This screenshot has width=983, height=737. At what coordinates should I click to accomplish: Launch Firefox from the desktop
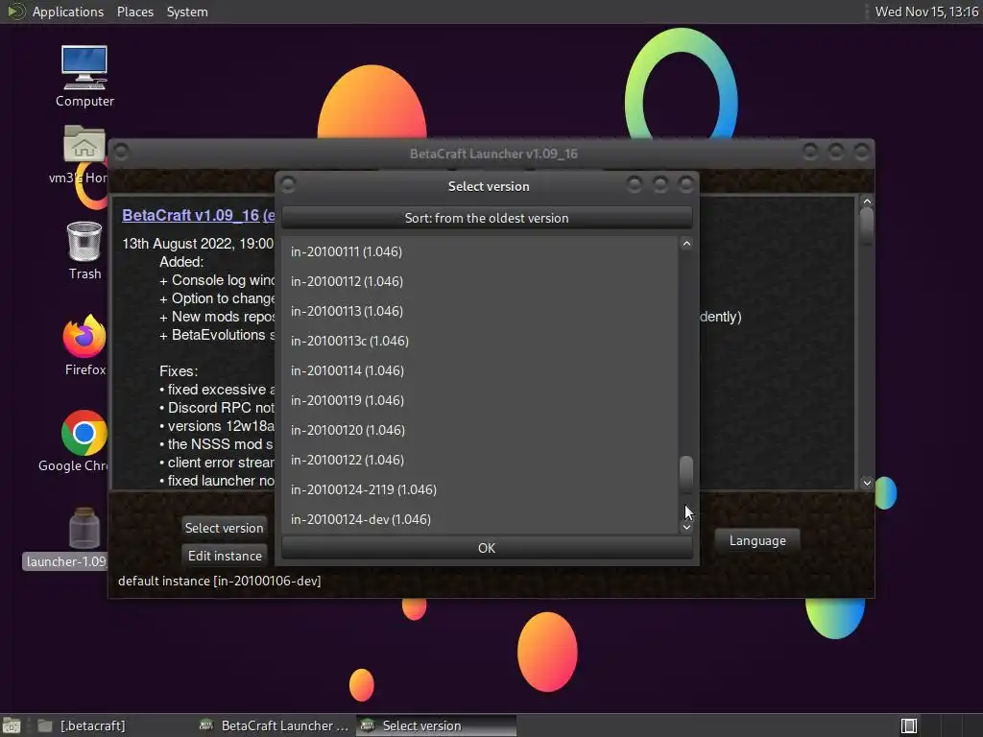(84, 345)
